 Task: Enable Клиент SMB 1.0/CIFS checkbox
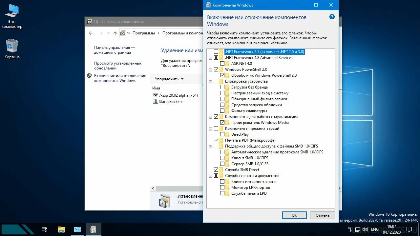click(x=222, y=158)
